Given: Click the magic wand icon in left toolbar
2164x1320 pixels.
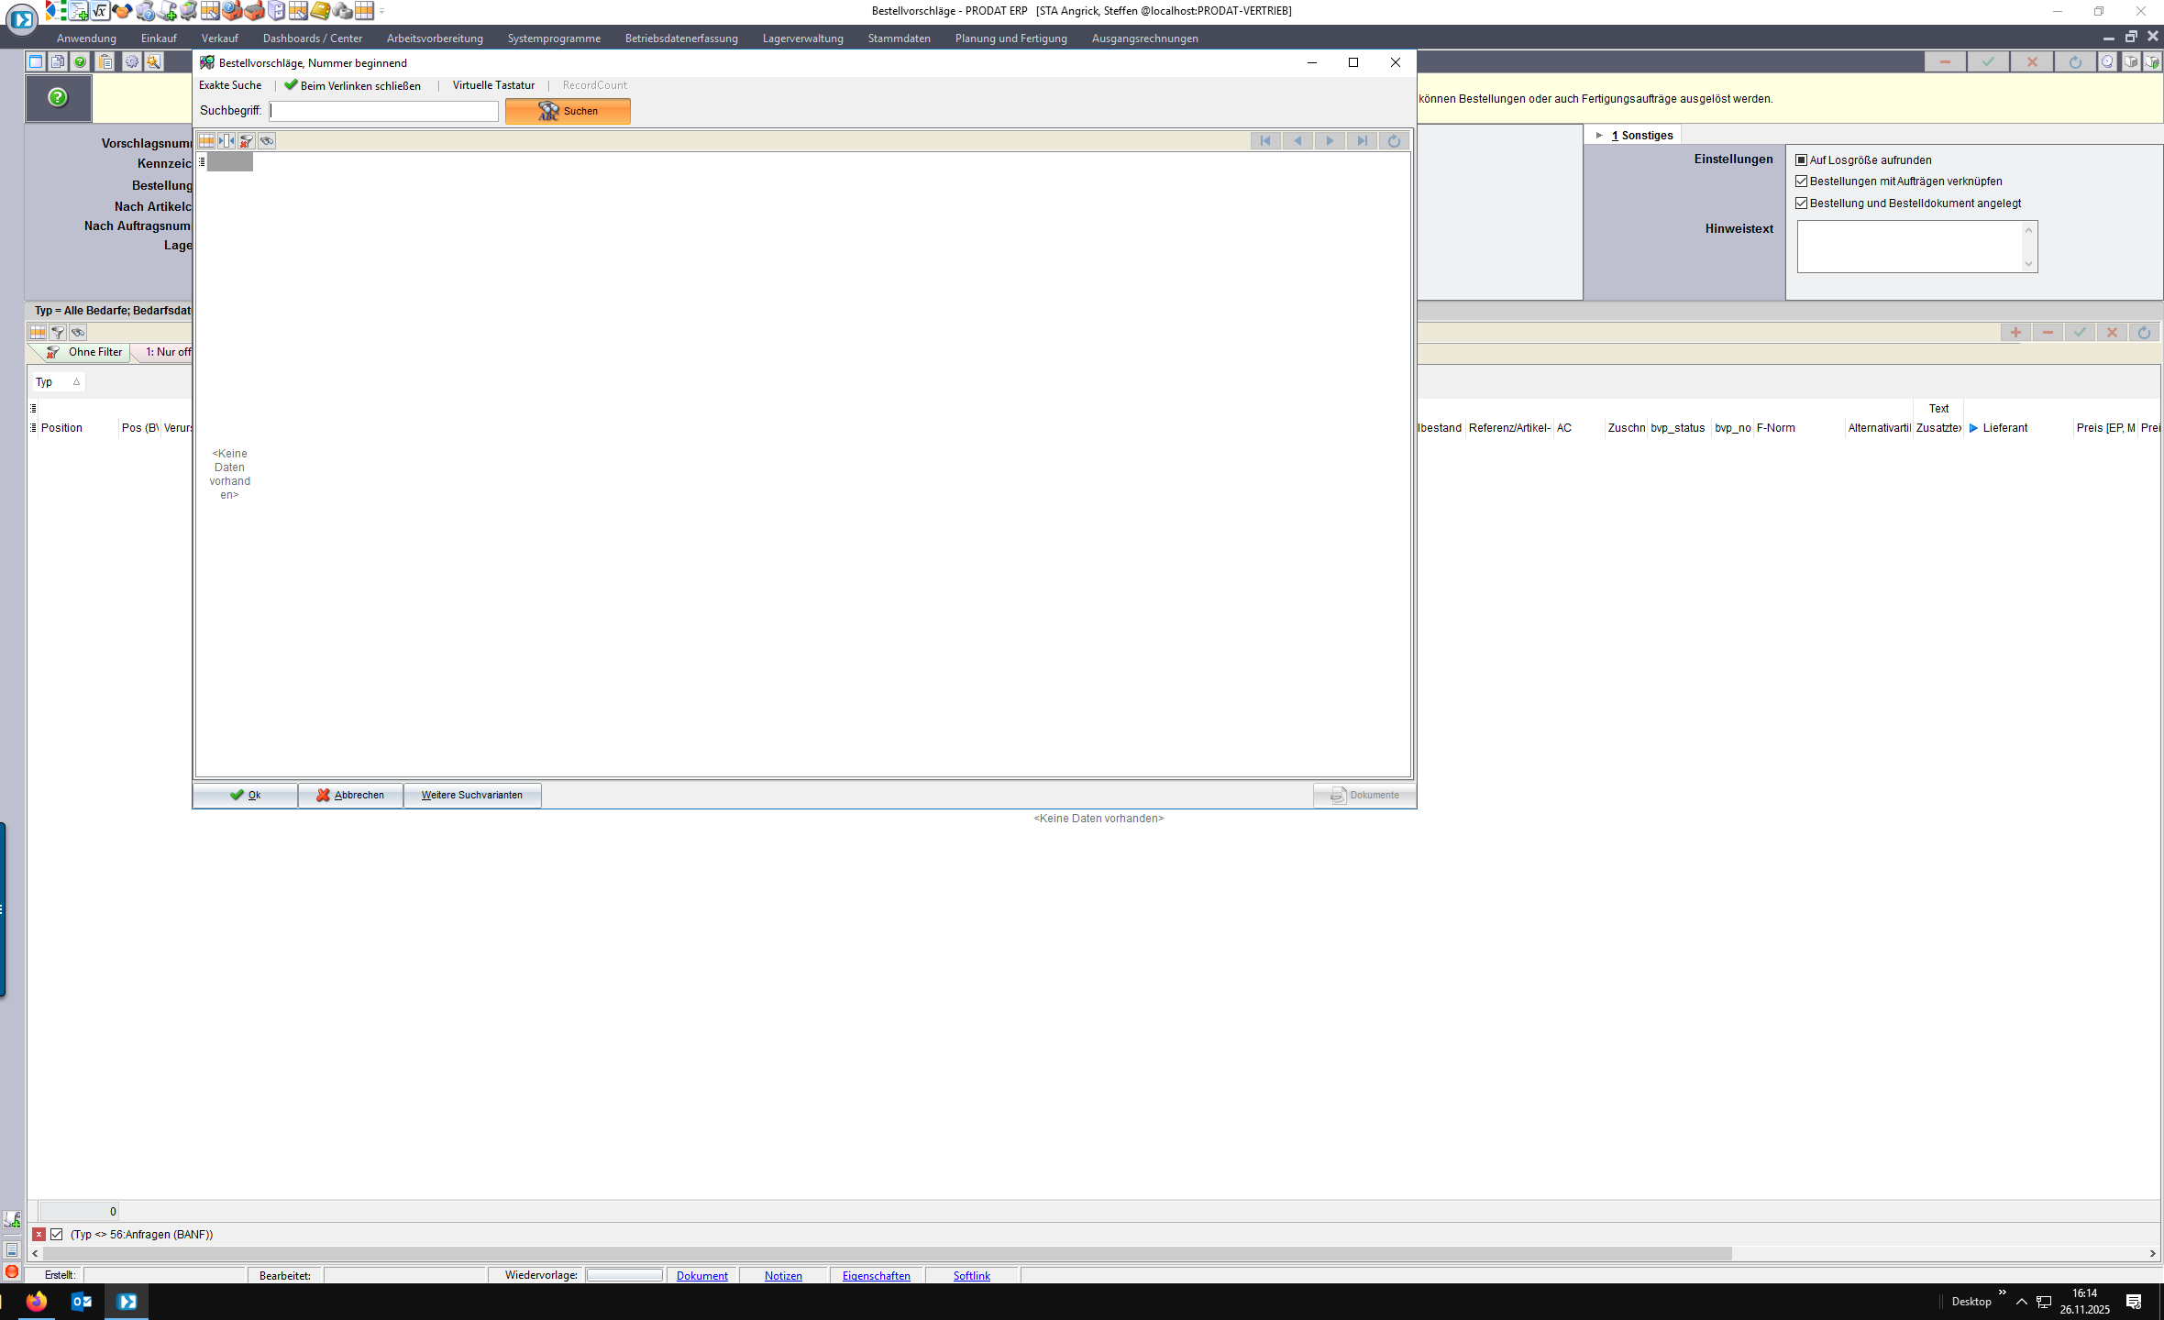Looking at the screenshot, I should 153,61.
